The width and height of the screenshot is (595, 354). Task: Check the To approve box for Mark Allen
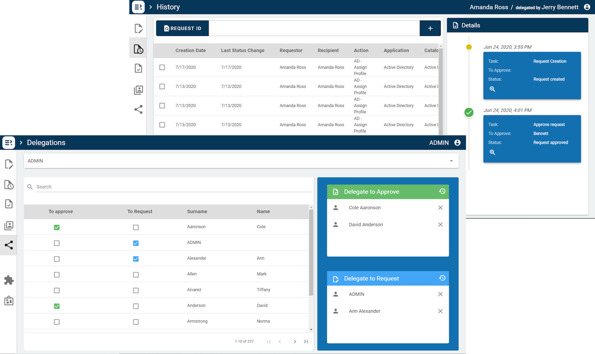57,274
